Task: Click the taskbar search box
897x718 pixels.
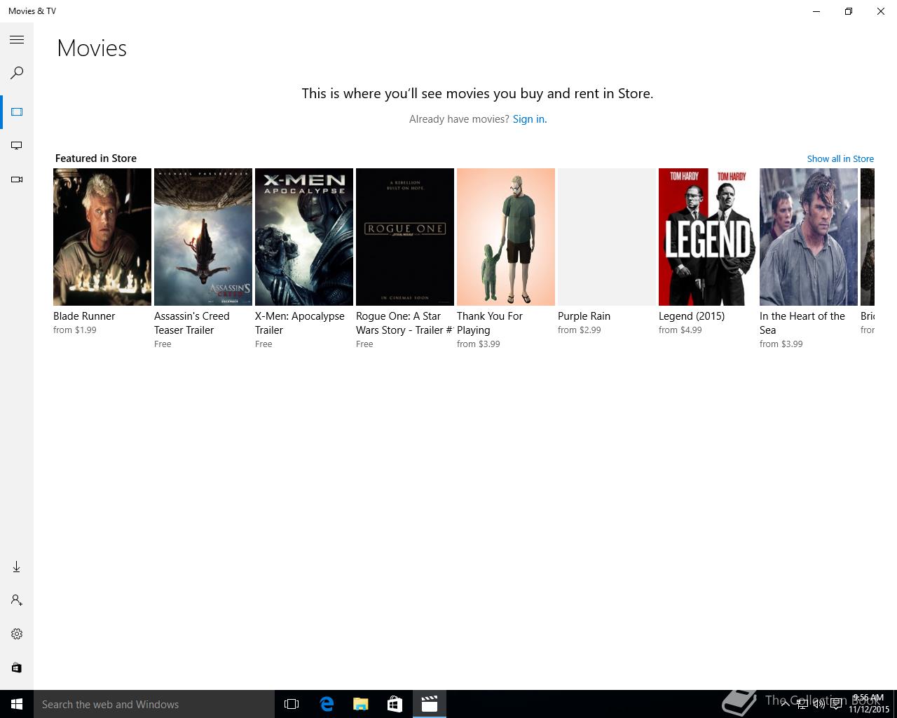Action: (x=154, y=704)
